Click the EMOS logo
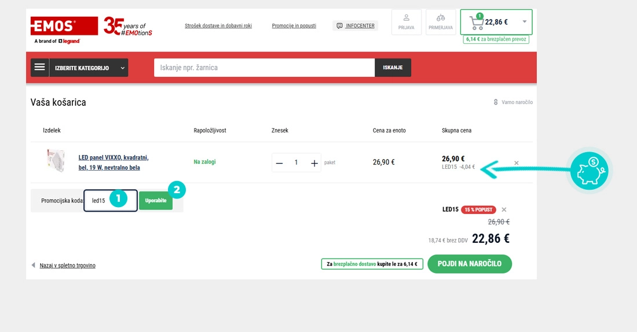 pyautogui.click(x=64, y=26)
